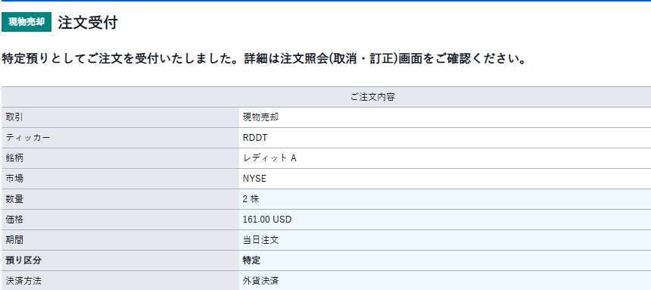Select the bold 特定 account value
Image resolution: width=651 pixels, height=290 pixels.
click(x=251, y=260)
